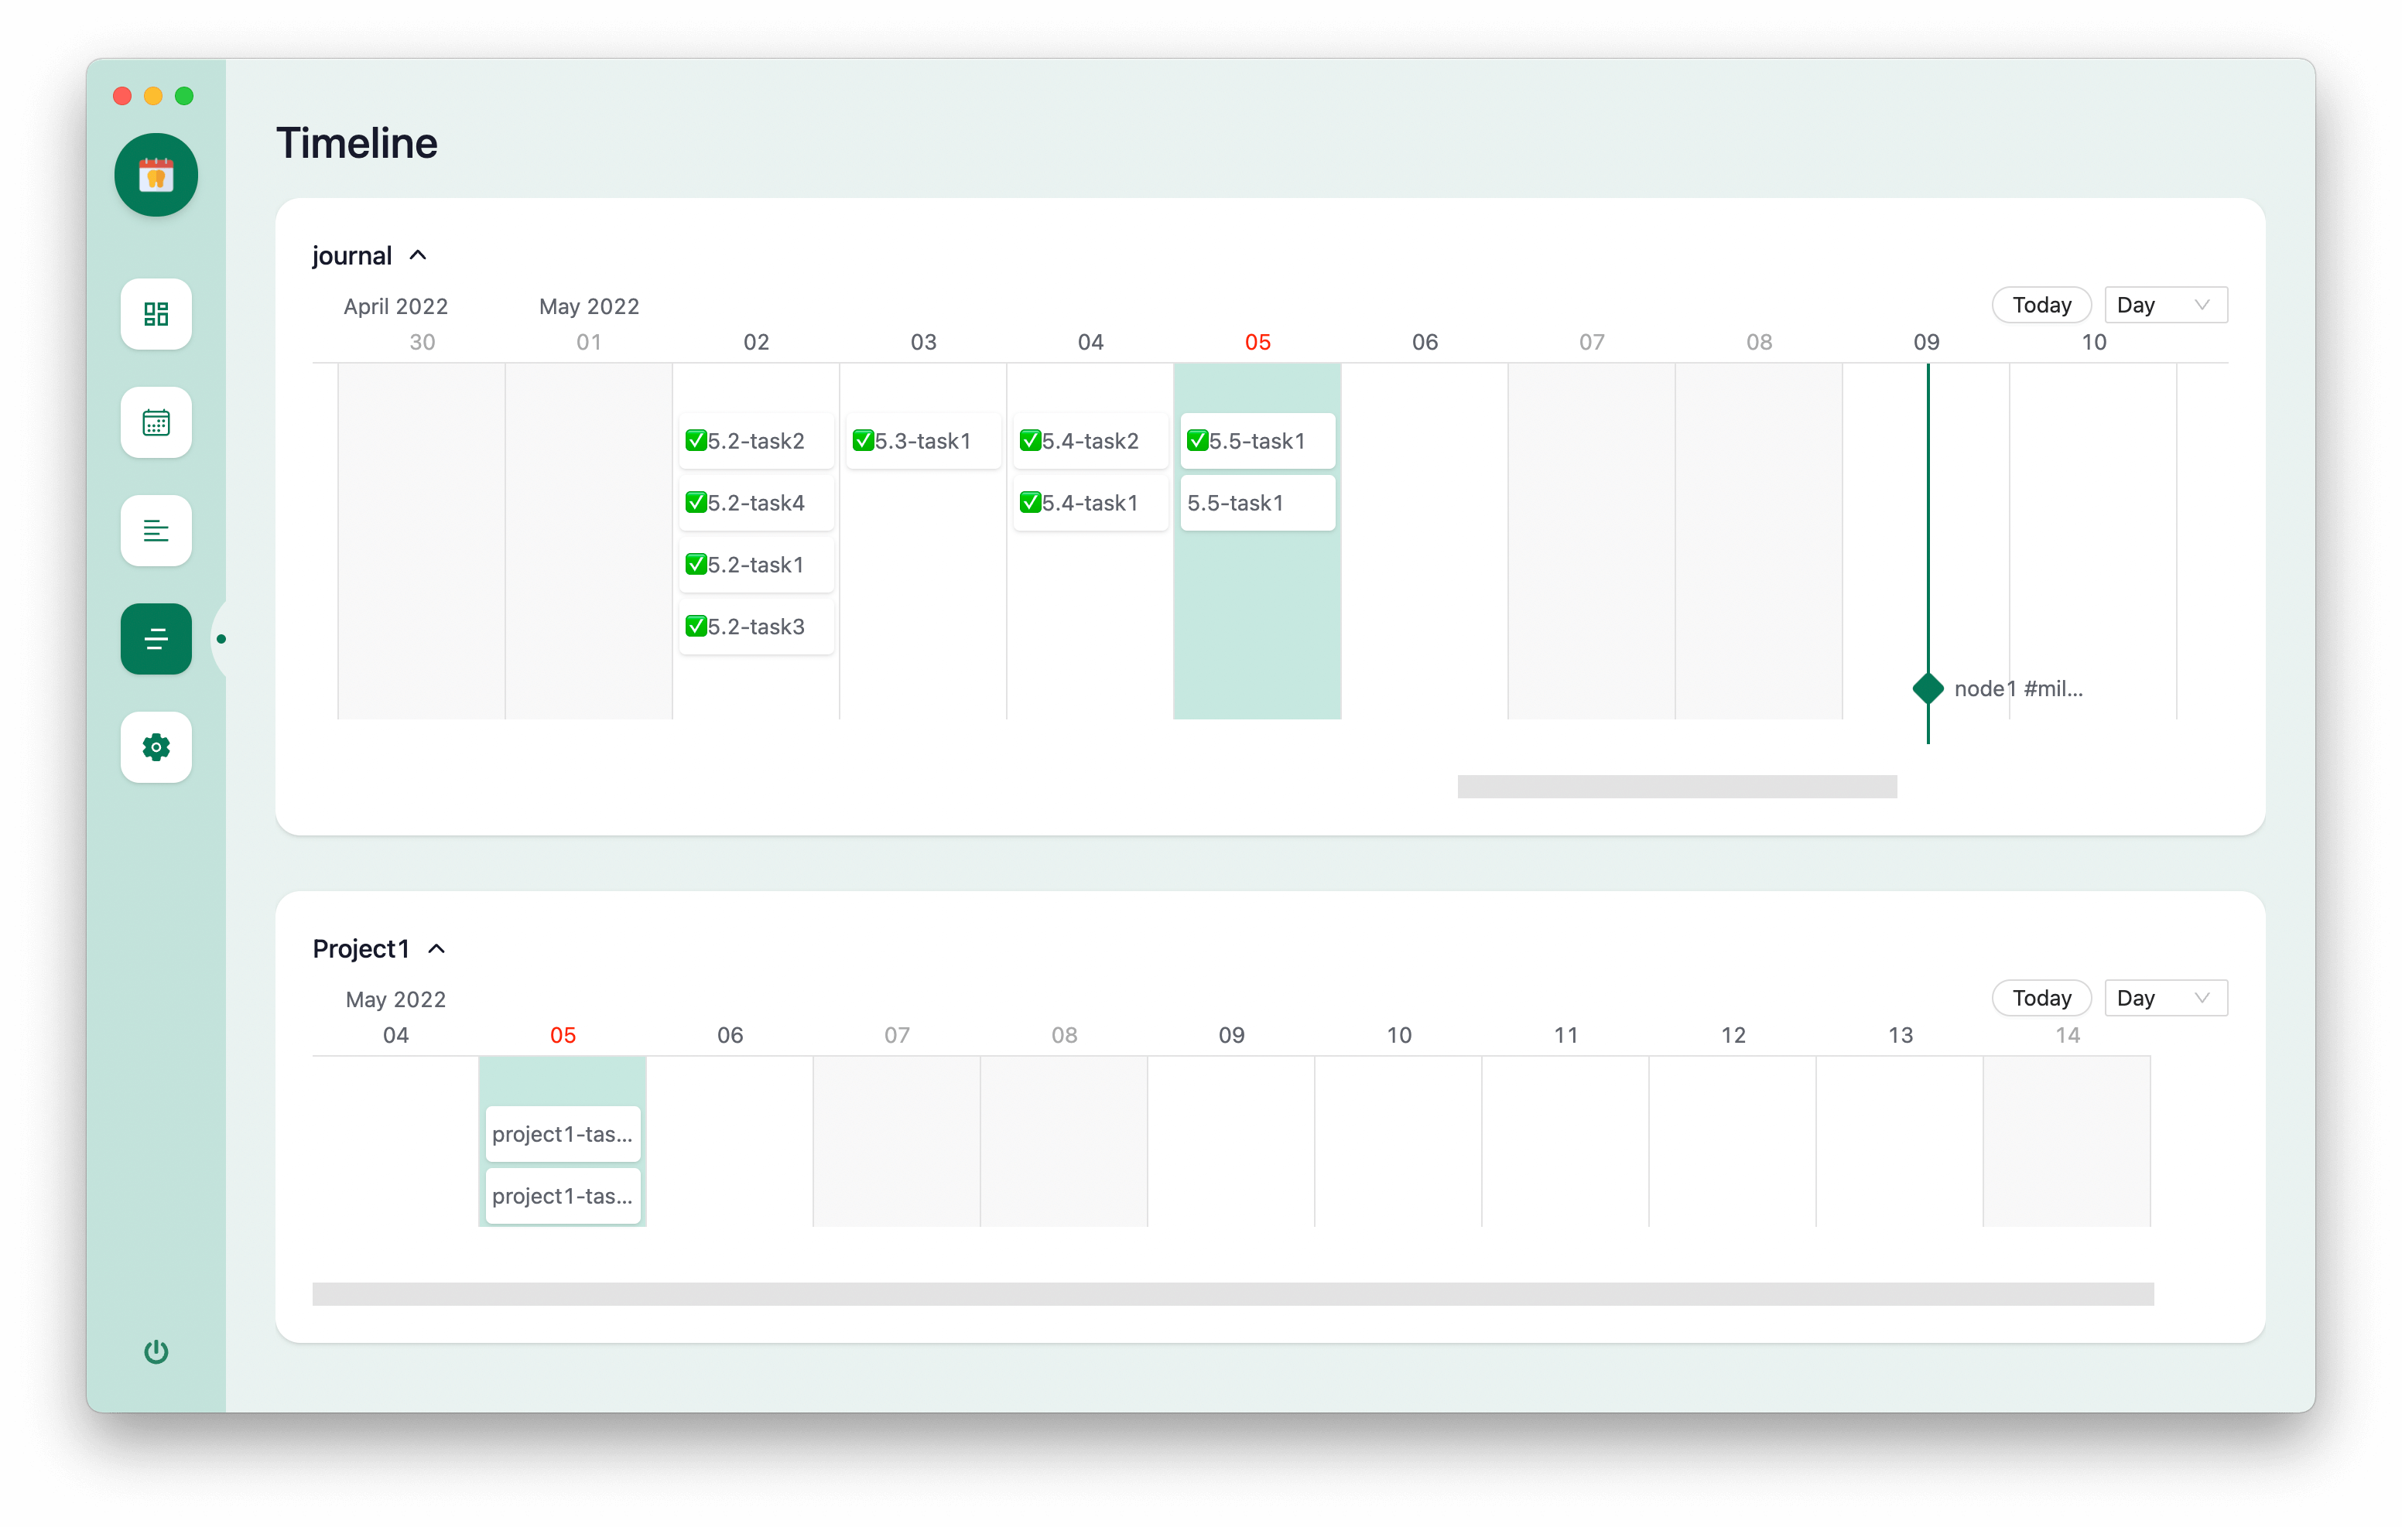Click date 14 header in Project1 timeline
Image resolution: width=2402 pixels, height=1527 pixels.
[x=2068, y=1035]
